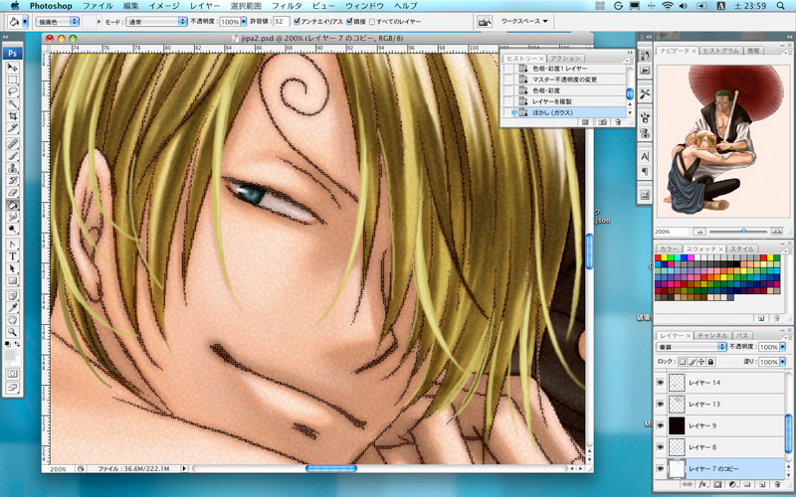The height and width of the screenshot is (497, 796).
Task: Select the Healing Brush tool
Action: [x=12, y=144]
